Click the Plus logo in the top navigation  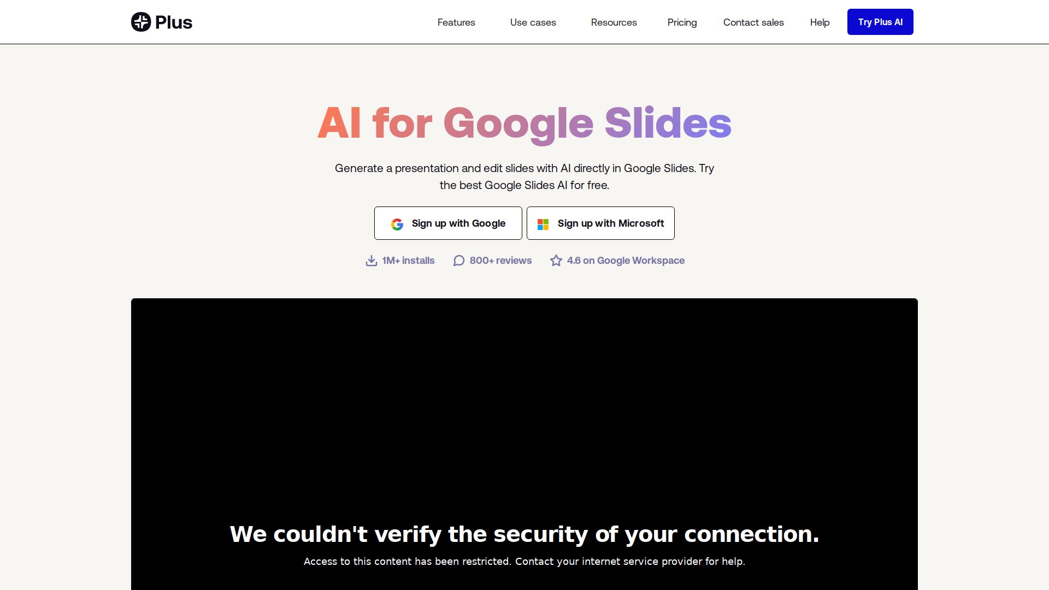pyautogui.click(x=161, y=22)
